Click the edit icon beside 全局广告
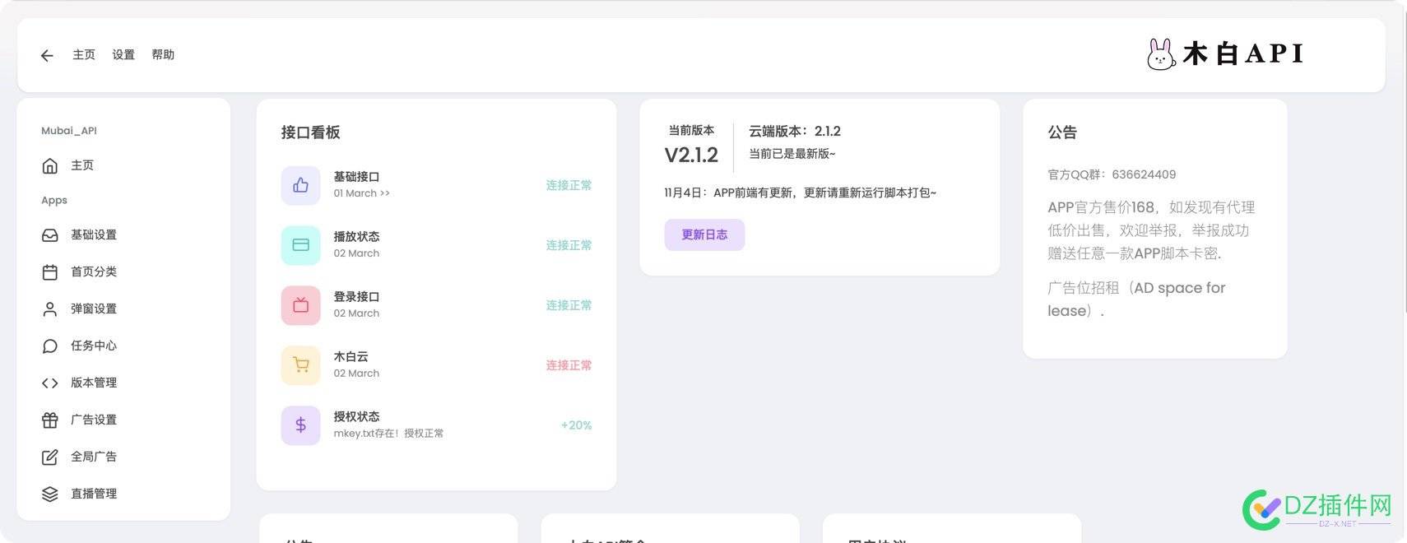This screenshot has width=1407, height=543. point(49,457)
